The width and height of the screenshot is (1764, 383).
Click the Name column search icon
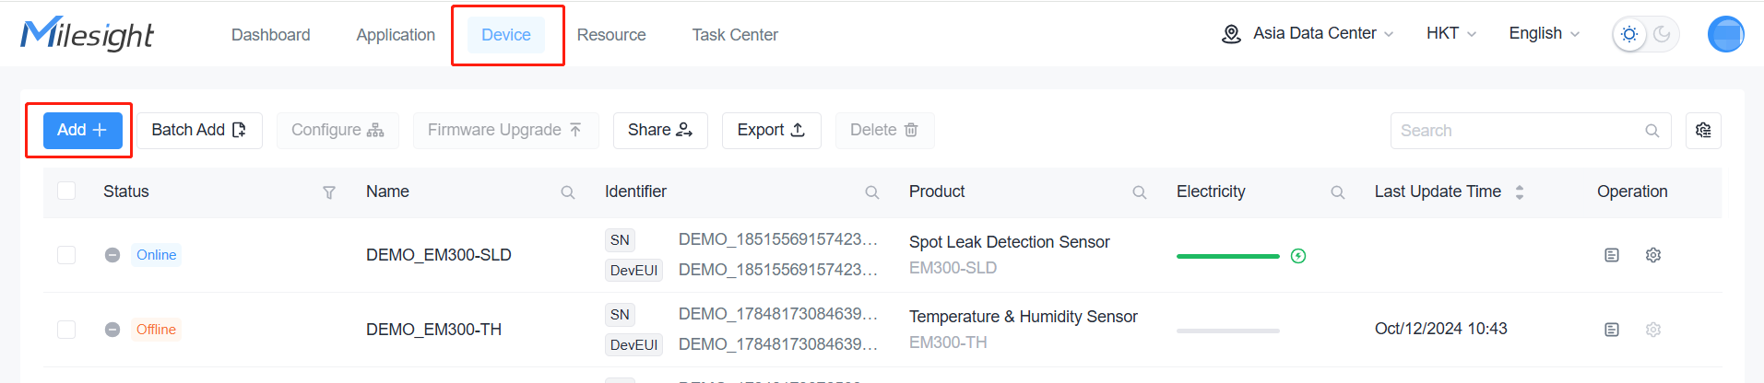coord(568,192)
